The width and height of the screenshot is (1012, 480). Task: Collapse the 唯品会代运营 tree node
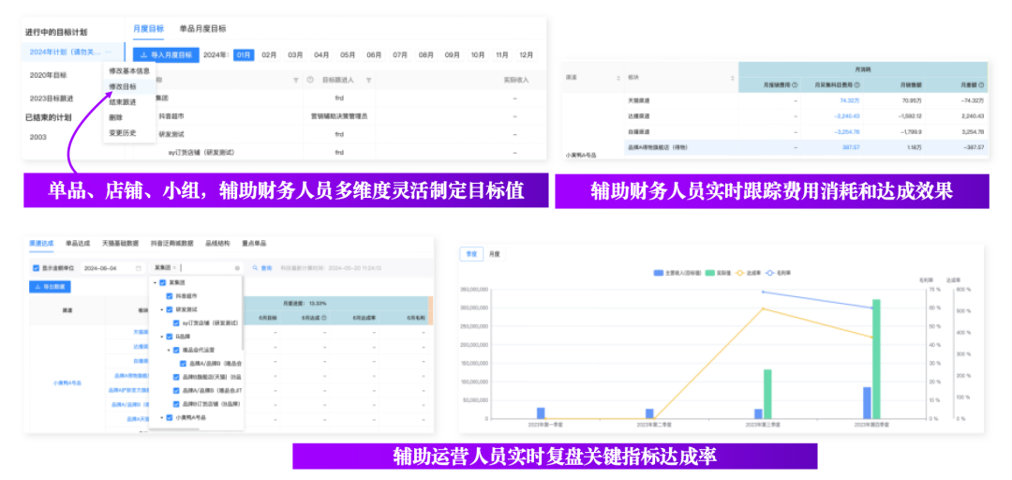tap(169, 350)
